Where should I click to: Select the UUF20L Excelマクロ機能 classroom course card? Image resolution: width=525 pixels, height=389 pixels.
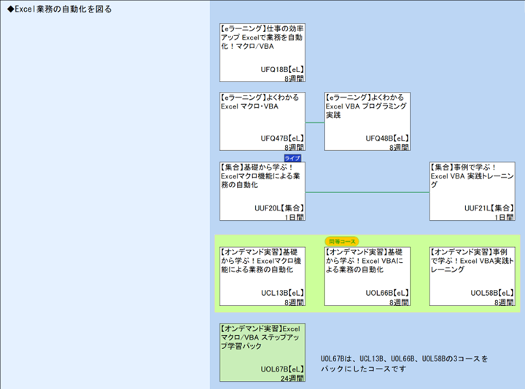tap(262, 192)
